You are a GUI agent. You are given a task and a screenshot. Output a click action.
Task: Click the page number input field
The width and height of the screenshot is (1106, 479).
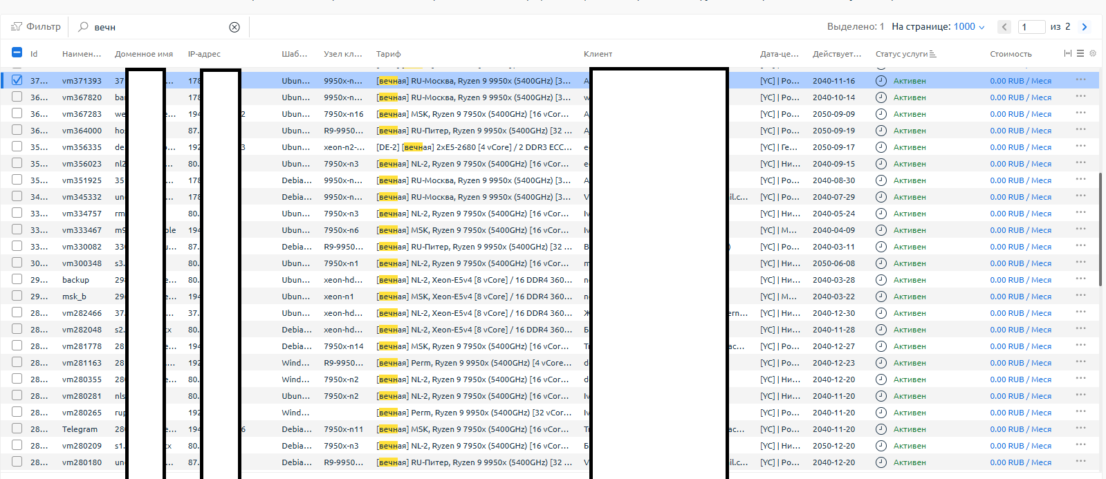click(x=1031, y=27)
